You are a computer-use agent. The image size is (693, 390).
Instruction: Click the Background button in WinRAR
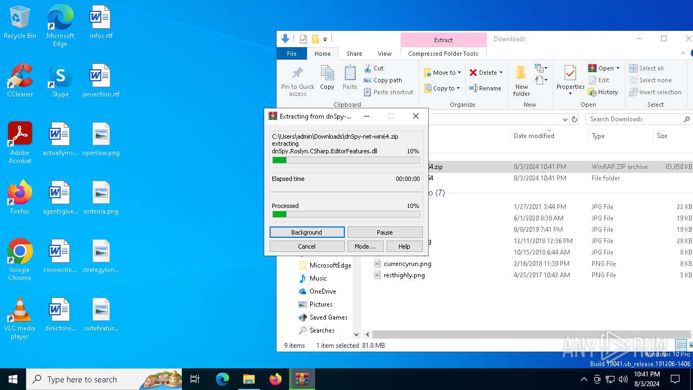[x=307, y=232]
